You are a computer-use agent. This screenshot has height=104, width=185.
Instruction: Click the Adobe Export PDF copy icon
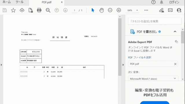coord(176,42)
